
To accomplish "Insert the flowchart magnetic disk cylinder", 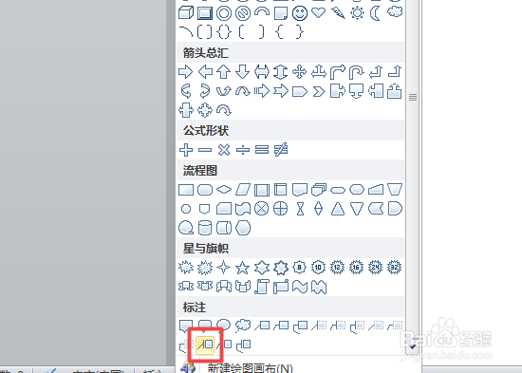I will pos(204,228).
